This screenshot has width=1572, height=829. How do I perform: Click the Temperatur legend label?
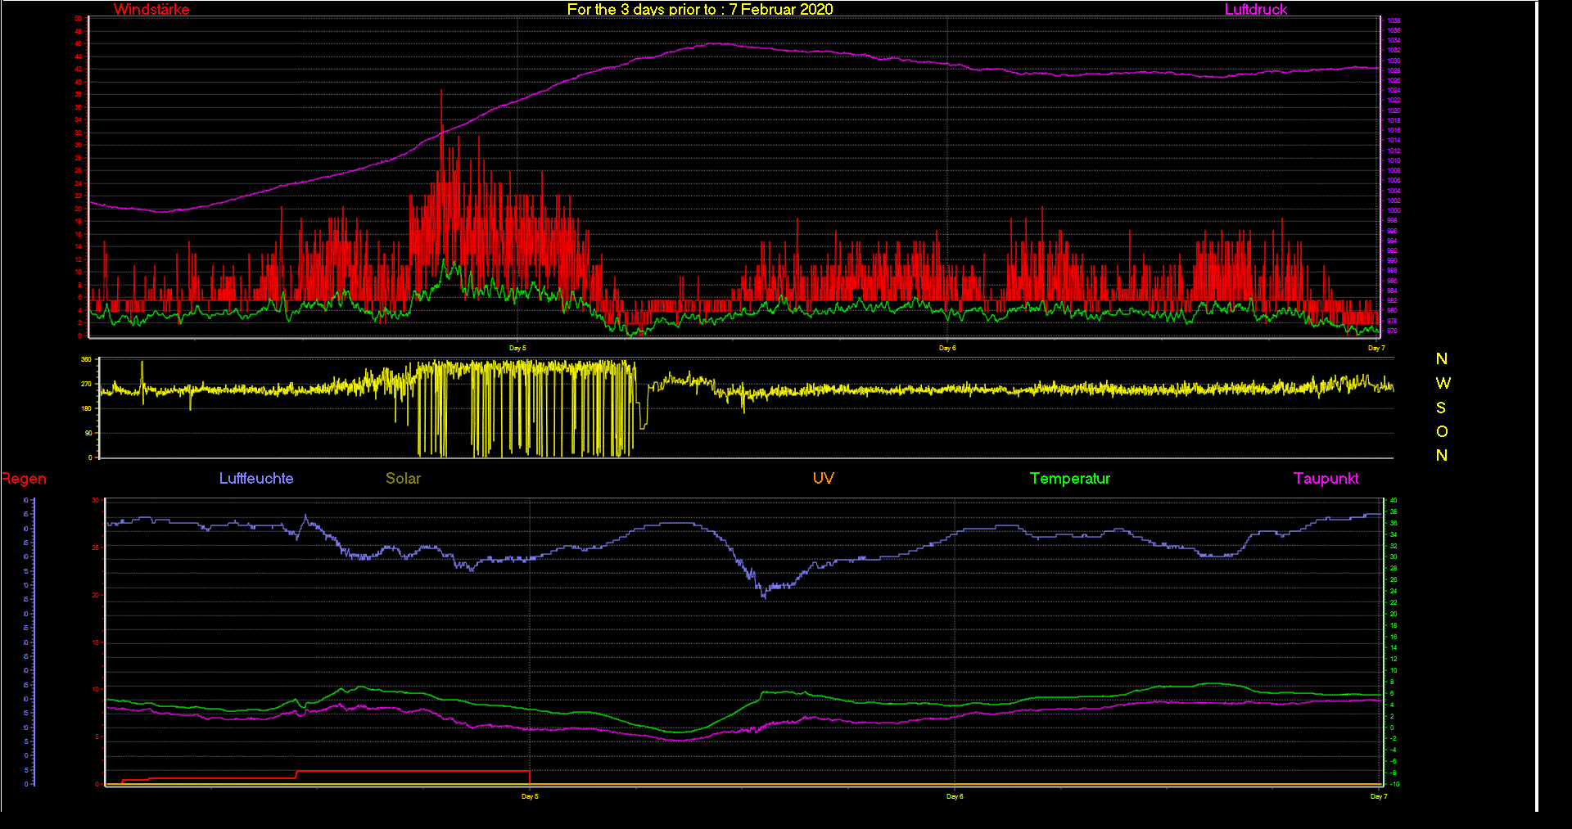1070,478
